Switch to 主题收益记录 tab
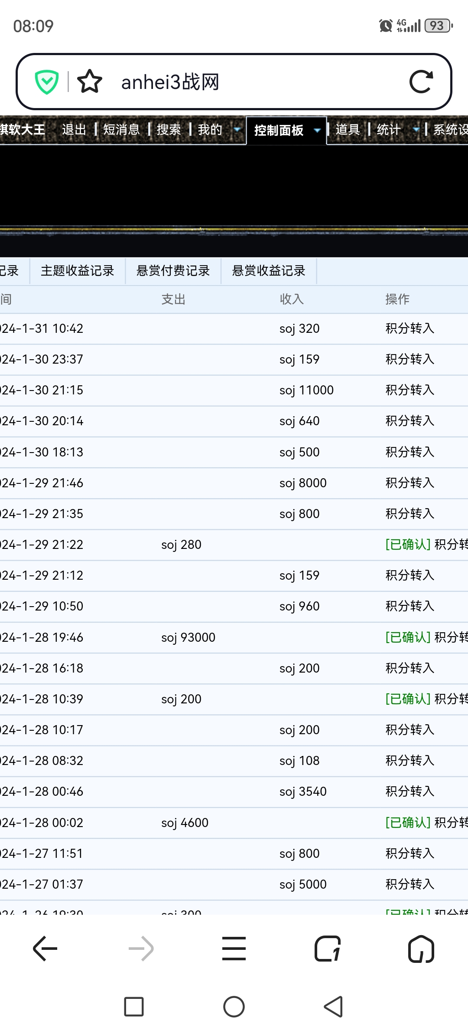This screenshot has height=1031, width=468. tap(78, 271)
